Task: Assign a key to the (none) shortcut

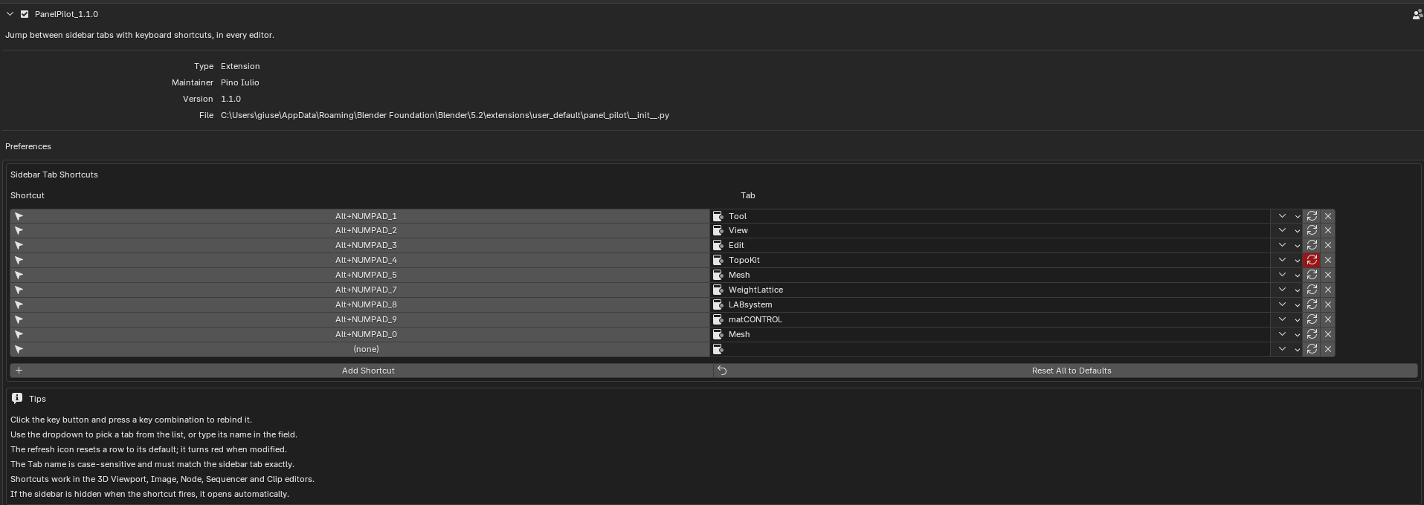Action: pyautogui.click(x=360, y=349)
